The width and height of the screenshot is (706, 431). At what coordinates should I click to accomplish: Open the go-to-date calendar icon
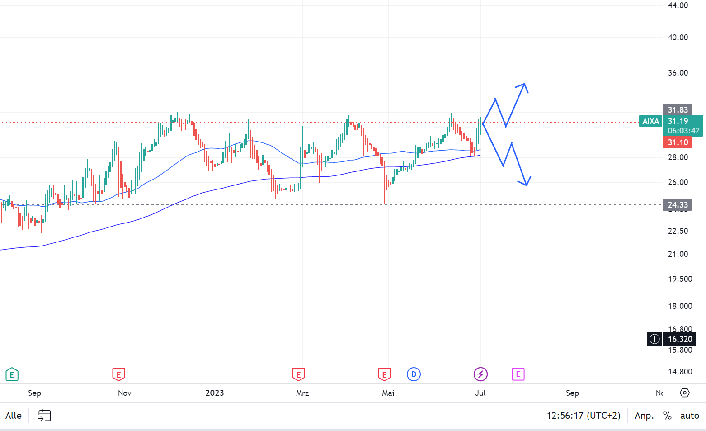44,415
